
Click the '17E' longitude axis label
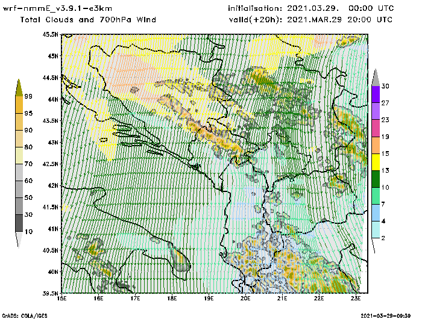(x=135, y=299)
